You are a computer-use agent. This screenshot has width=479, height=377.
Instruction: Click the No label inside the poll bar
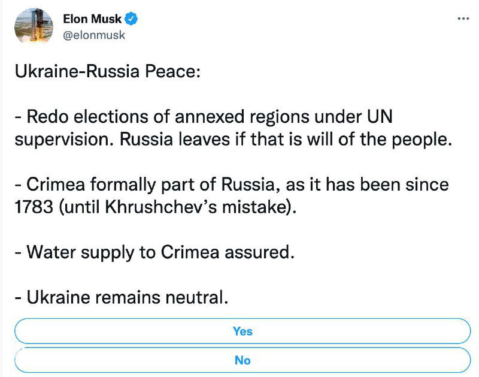[242, 360]
